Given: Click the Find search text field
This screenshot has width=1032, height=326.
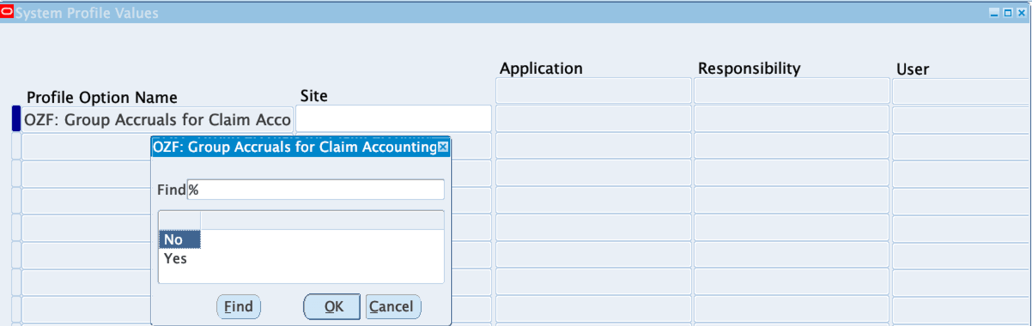Looking at the screenshot, I should 316,190.
